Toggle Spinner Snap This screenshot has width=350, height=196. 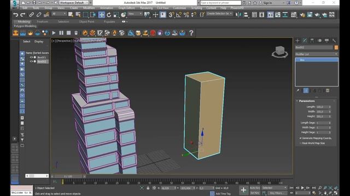point(194,15)
